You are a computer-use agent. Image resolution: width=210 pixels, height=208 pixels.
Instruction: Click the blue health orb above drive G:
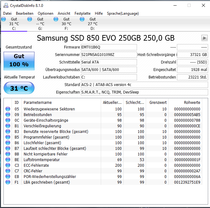click(x=30, y=19)
